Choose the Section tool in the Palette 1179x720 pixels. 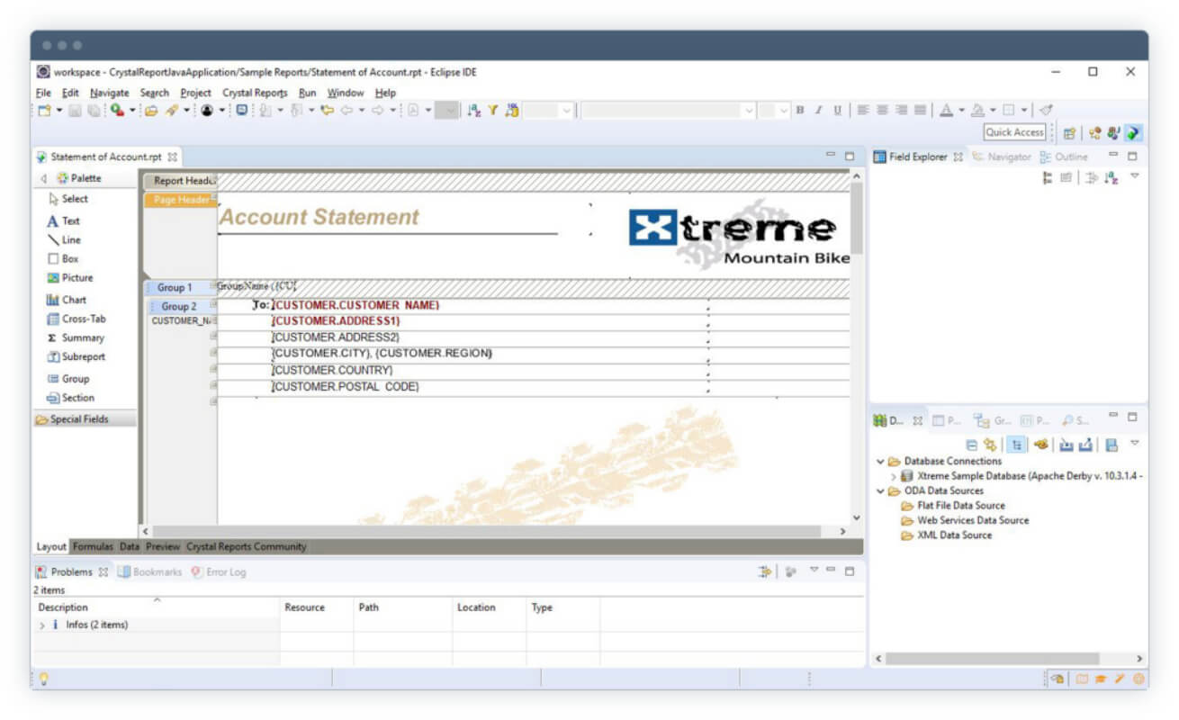coord(69,398)
